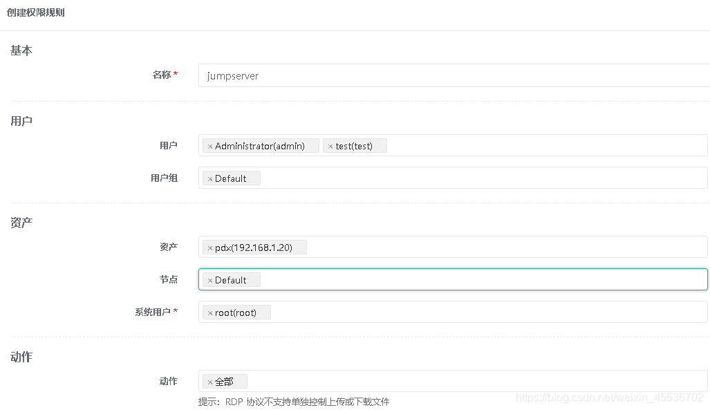This screenshot has width=710, height=410.
Task: Open the 系统用户 multi-select field
Action: (x=453, y=312)
